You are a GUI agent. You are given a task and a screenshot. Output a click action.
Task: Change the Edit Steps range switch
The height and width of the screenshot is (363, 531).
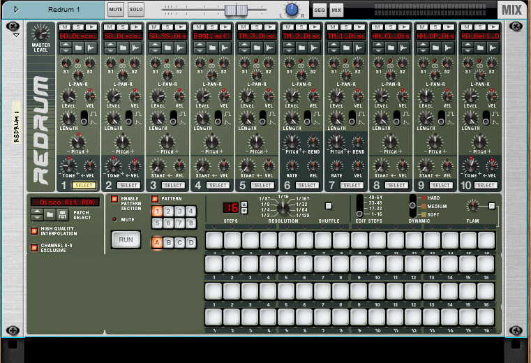[x=359, y=206]
